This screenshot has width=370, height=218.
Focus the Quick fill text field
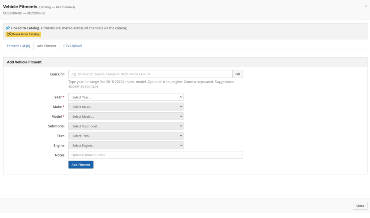coord(150,74)
